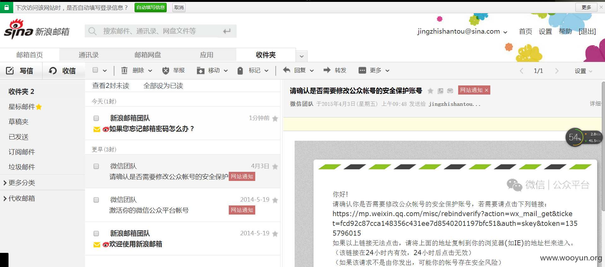Star the open email subject
The height and width of the screenshot is (267, 605).
[430, 91]
